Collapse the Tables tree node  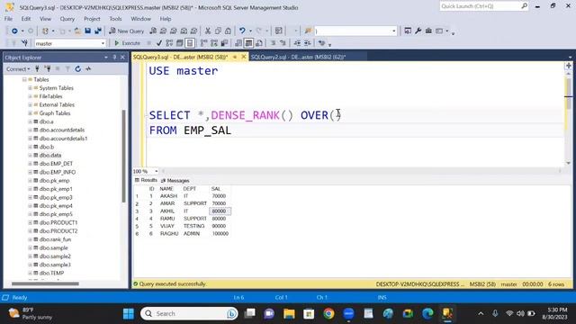coord(24,80)
